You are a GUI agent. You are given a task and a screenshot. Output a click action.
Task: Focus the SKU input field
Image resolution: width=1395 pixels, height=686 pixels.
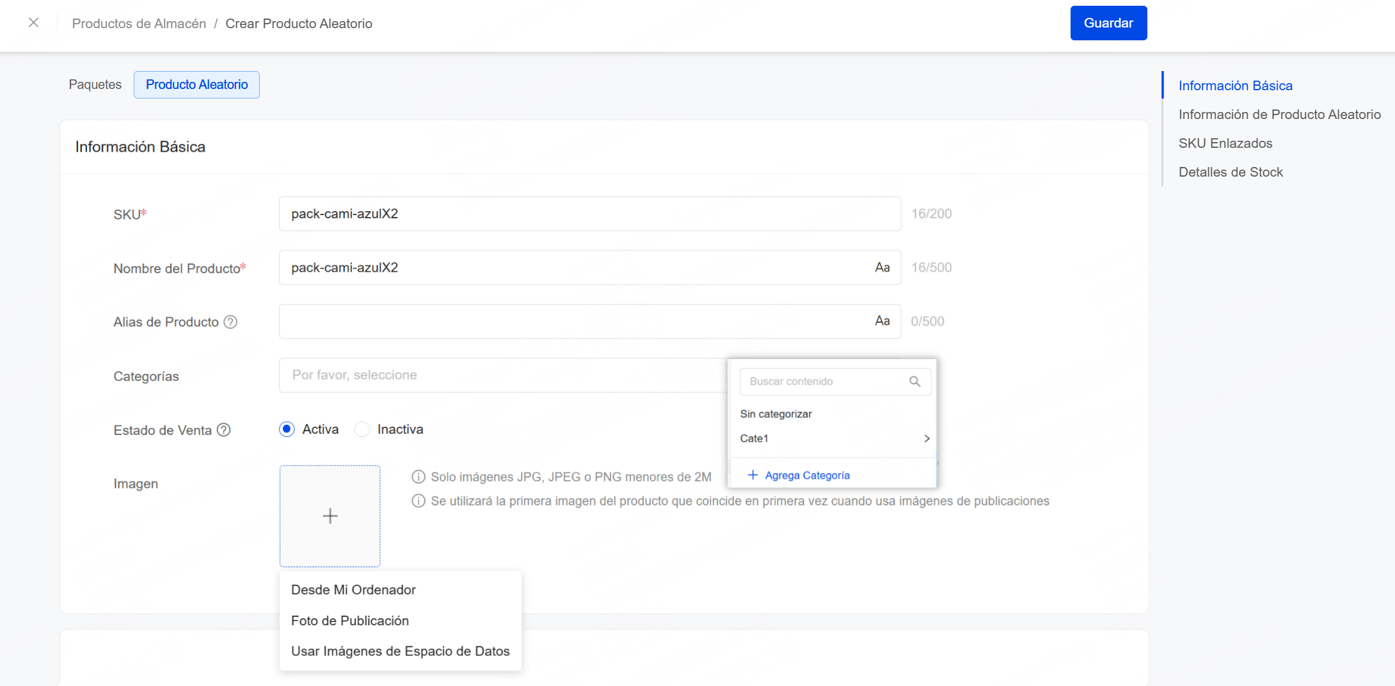pos(590,214)
